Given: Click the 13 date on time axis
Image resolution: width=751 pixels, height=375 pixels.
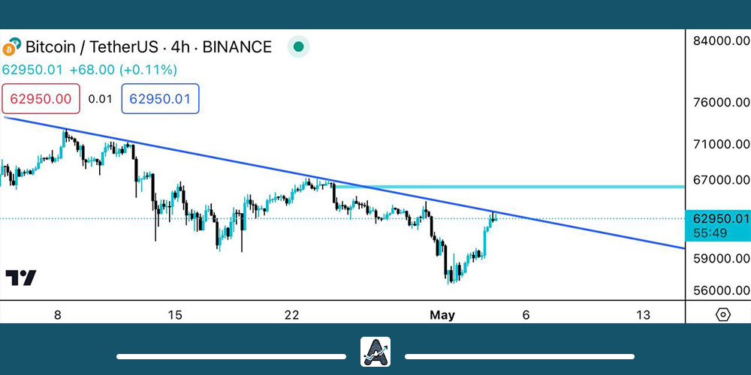Looking at the screenshot, I should (x=643, y=314).
